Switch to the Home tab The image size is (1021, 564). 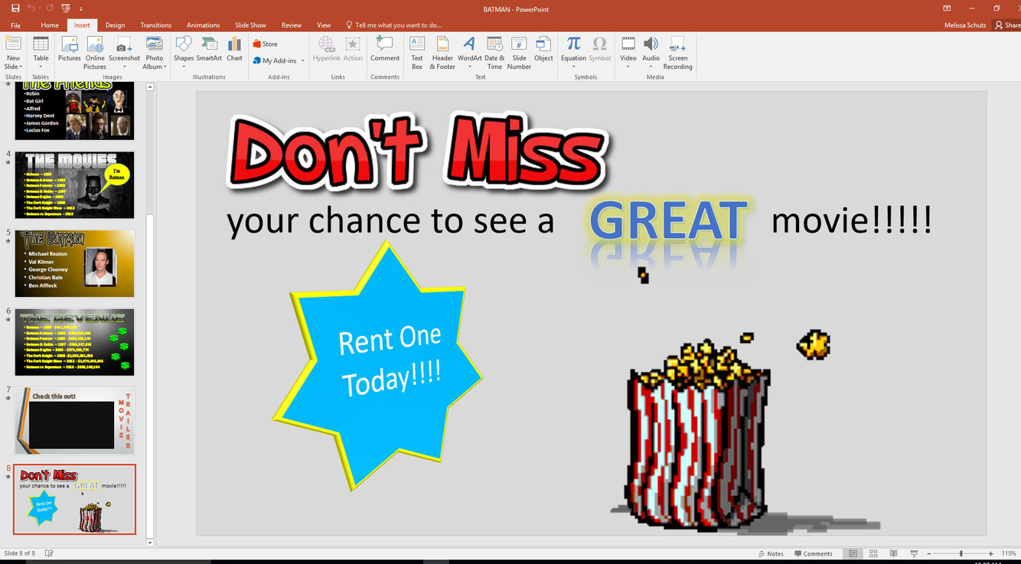(50, 25)
